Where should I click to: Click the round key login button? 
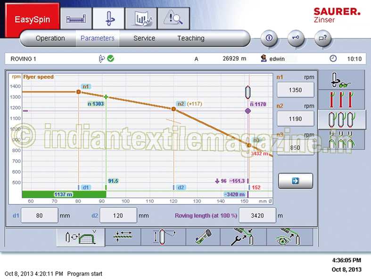(x=296, y=38)
